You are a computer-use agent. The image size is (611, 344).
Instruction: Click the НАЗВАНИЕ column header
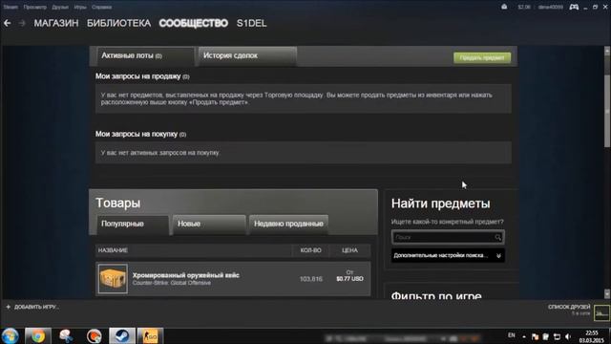tap(113, 250)
